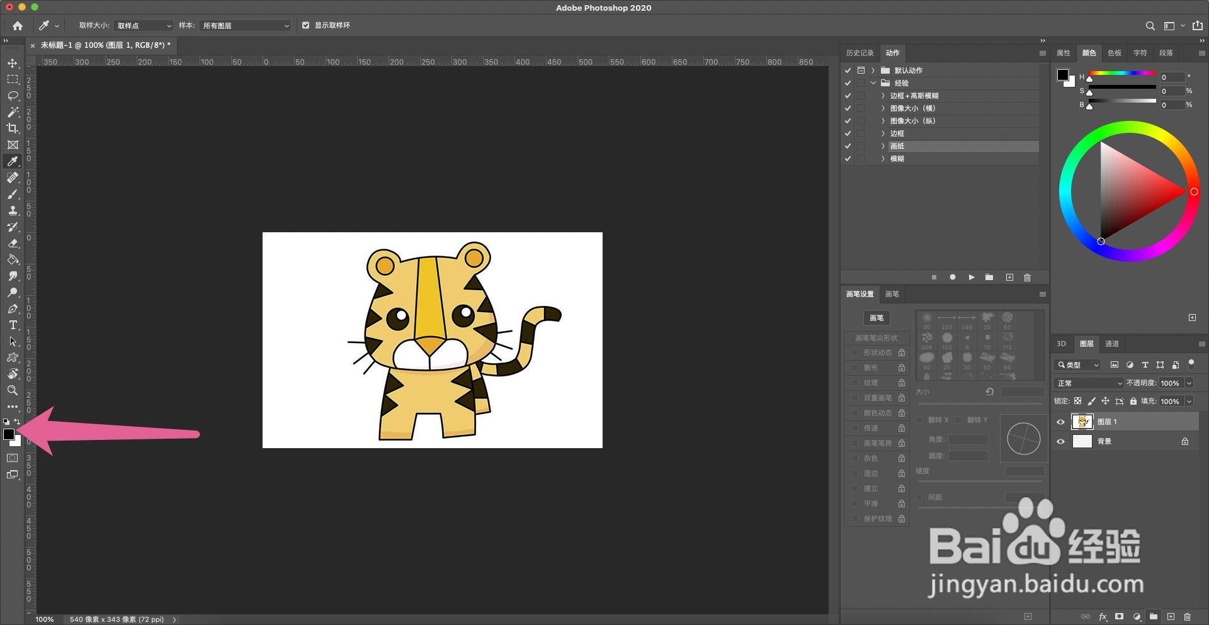Toggle the checkmark for the 画纸 action

(848, 146)
